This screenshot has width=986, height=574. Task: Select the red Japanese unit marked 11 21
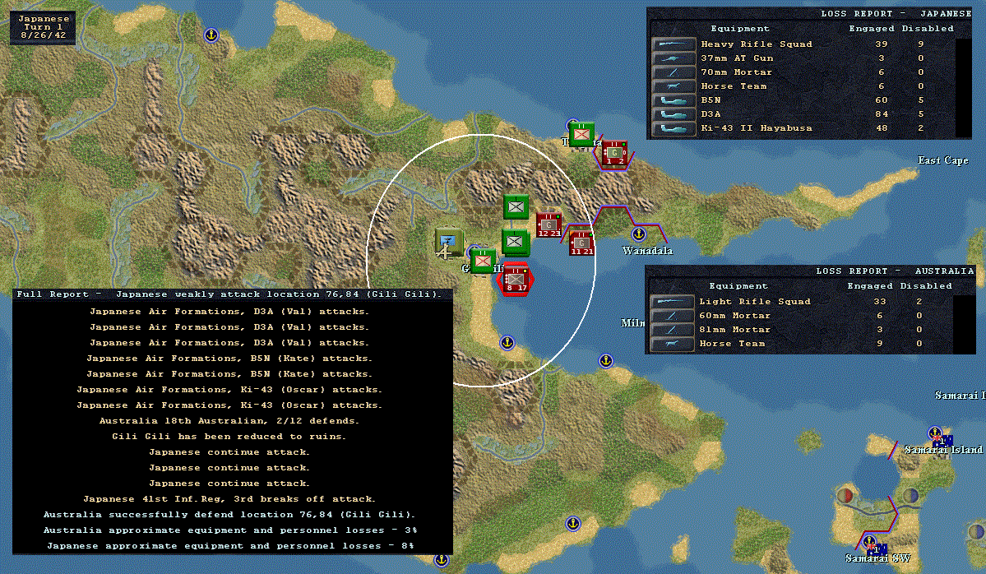(581, 243)
